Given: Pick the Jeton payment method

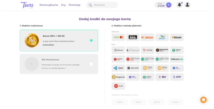Looking at the screenshot, I should pos(147,37).
